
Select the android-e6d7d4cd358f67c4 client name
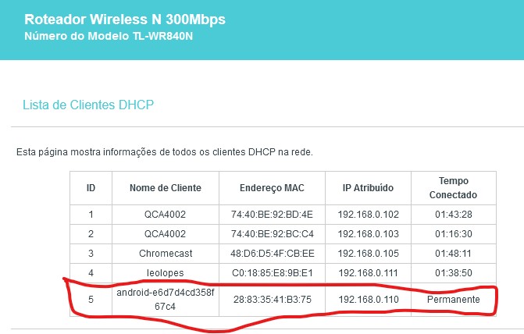(166, 299)
